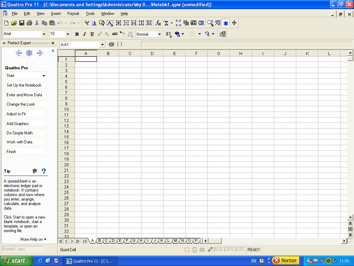Image resolution: width=354 pixels, height=266 pixels.
Task: Click the Open file folder icon
Action: 14,23
